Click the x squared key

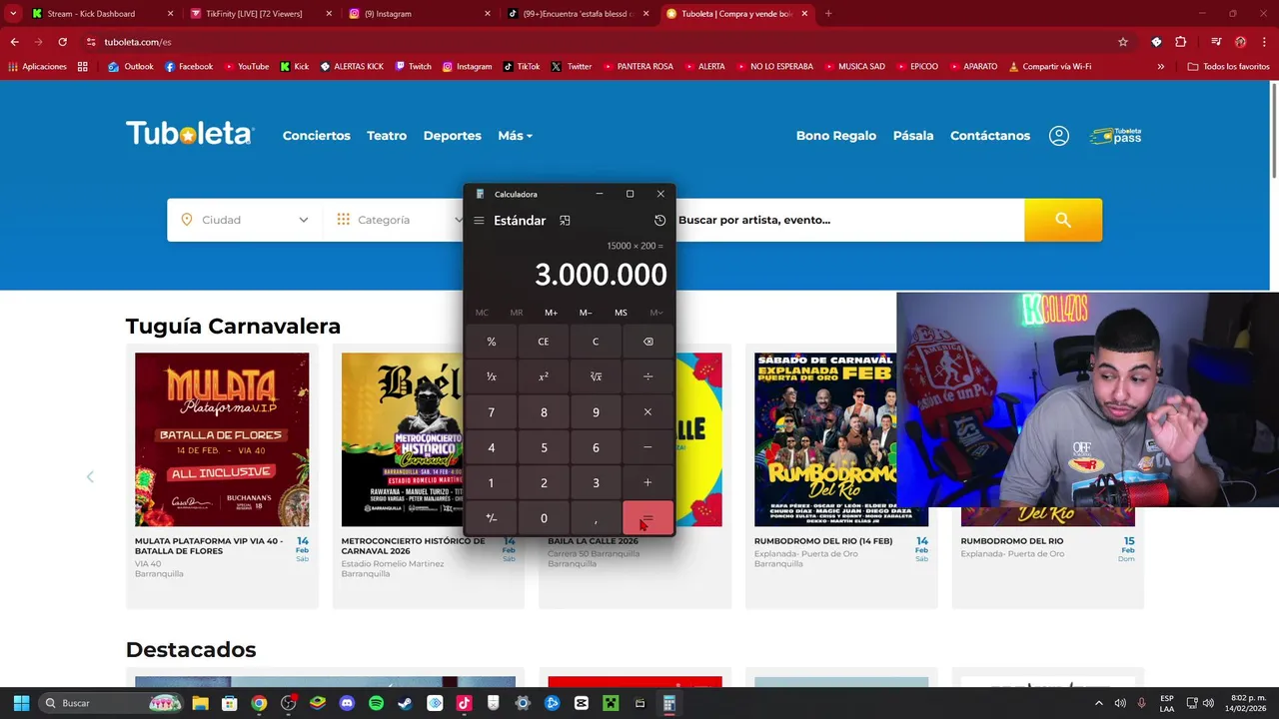tap(544, 376)
